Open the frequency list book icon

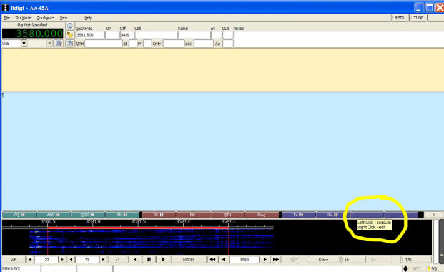pos(59,44)
